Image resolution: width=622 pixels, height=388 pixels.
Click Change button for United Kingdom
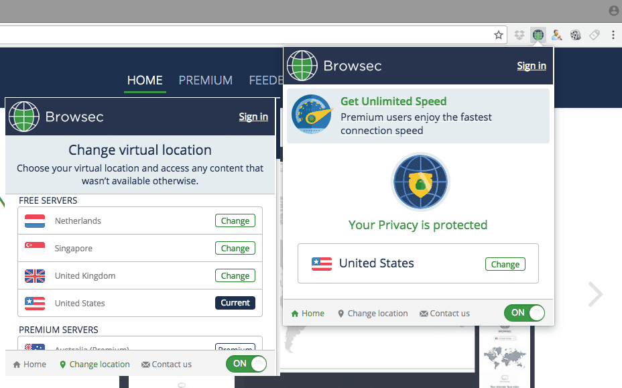pyautogui.click(x=235, y=275)
